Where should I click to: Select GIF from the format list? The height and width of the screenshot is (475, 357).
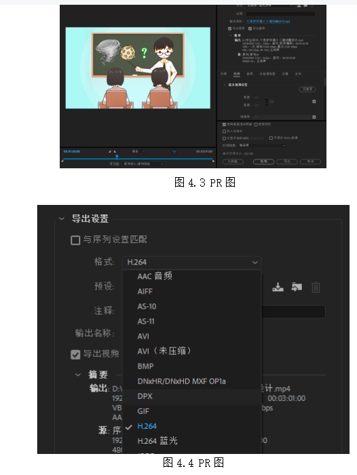point(143,411)
